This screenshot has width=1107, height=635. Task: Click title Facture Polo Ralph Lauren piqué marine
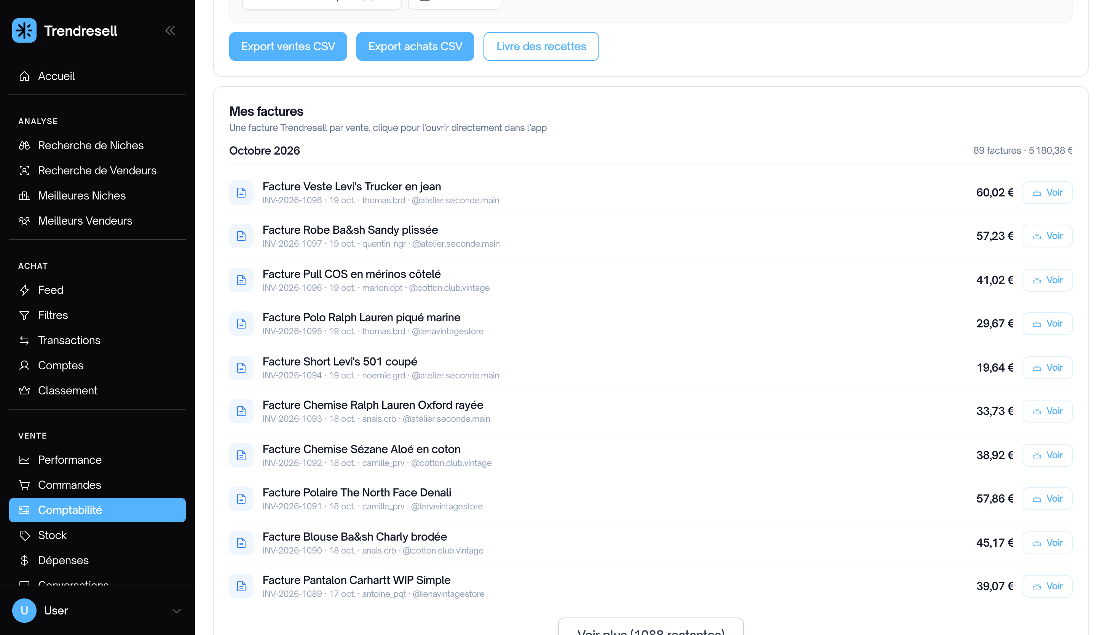tap(361, 317)
